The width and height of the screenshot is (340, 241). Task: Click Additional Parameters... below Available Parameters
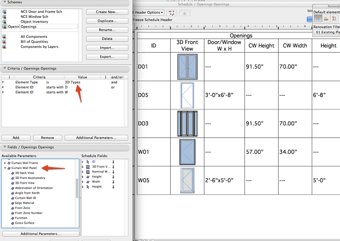point(41,234)
